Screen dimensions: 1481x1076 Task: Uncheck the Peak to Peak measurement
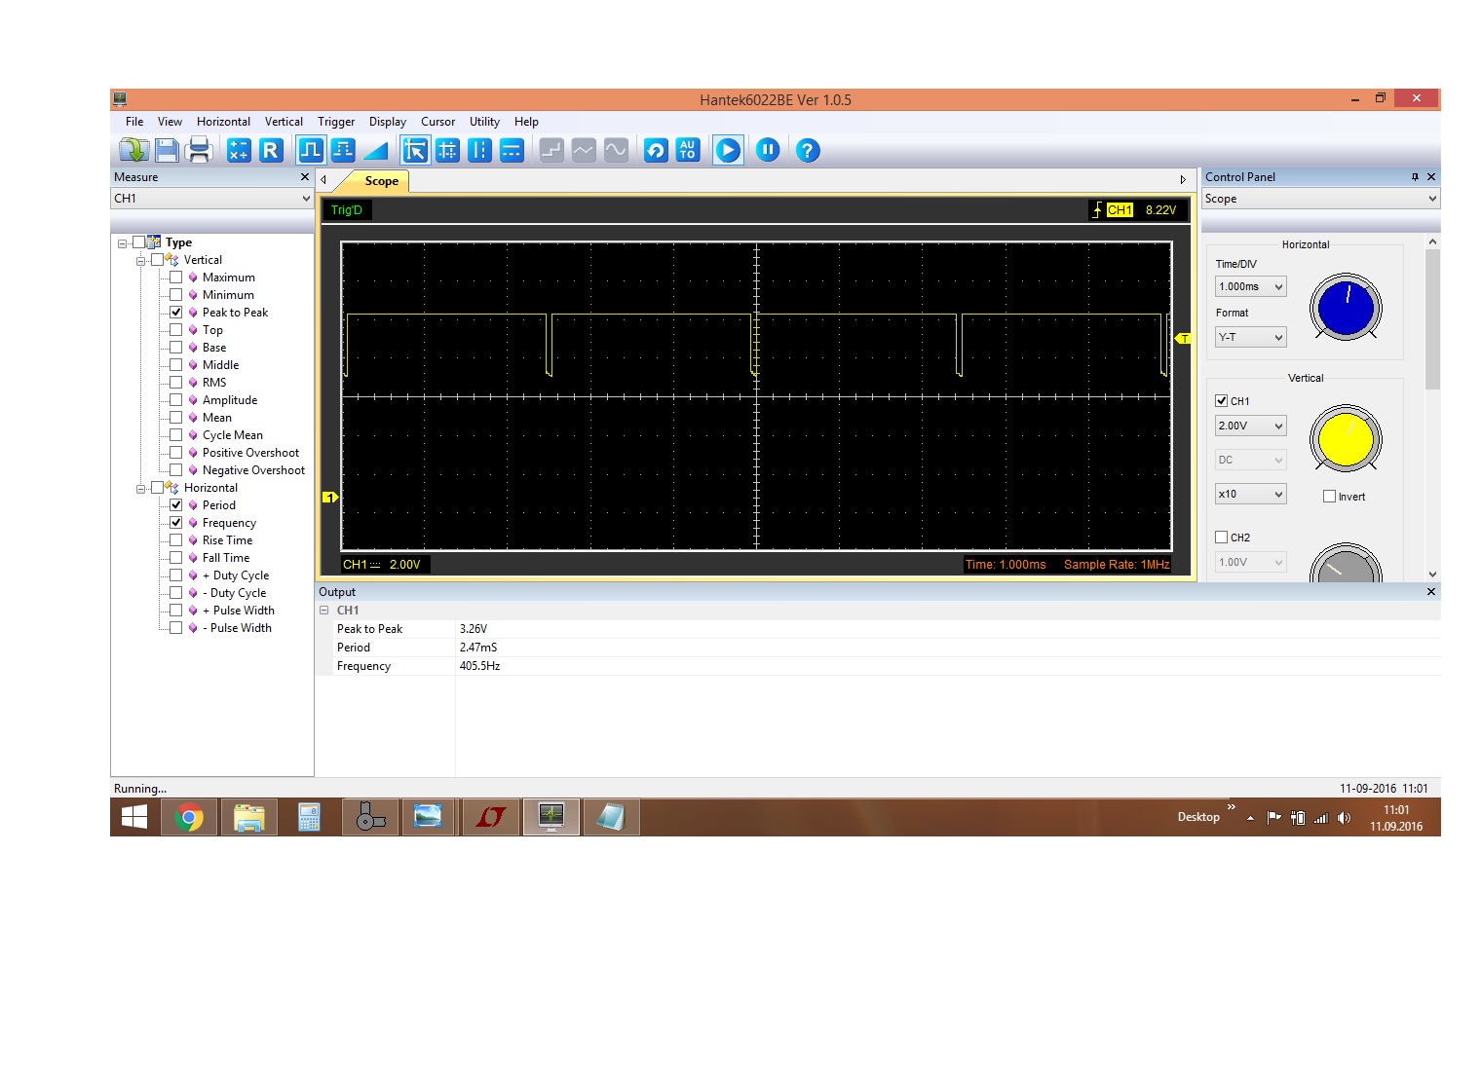176,313
